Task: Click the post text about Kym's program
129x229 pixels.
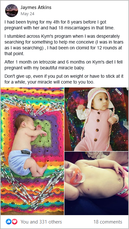Action: pyautogui.click(x=64, y=45)
